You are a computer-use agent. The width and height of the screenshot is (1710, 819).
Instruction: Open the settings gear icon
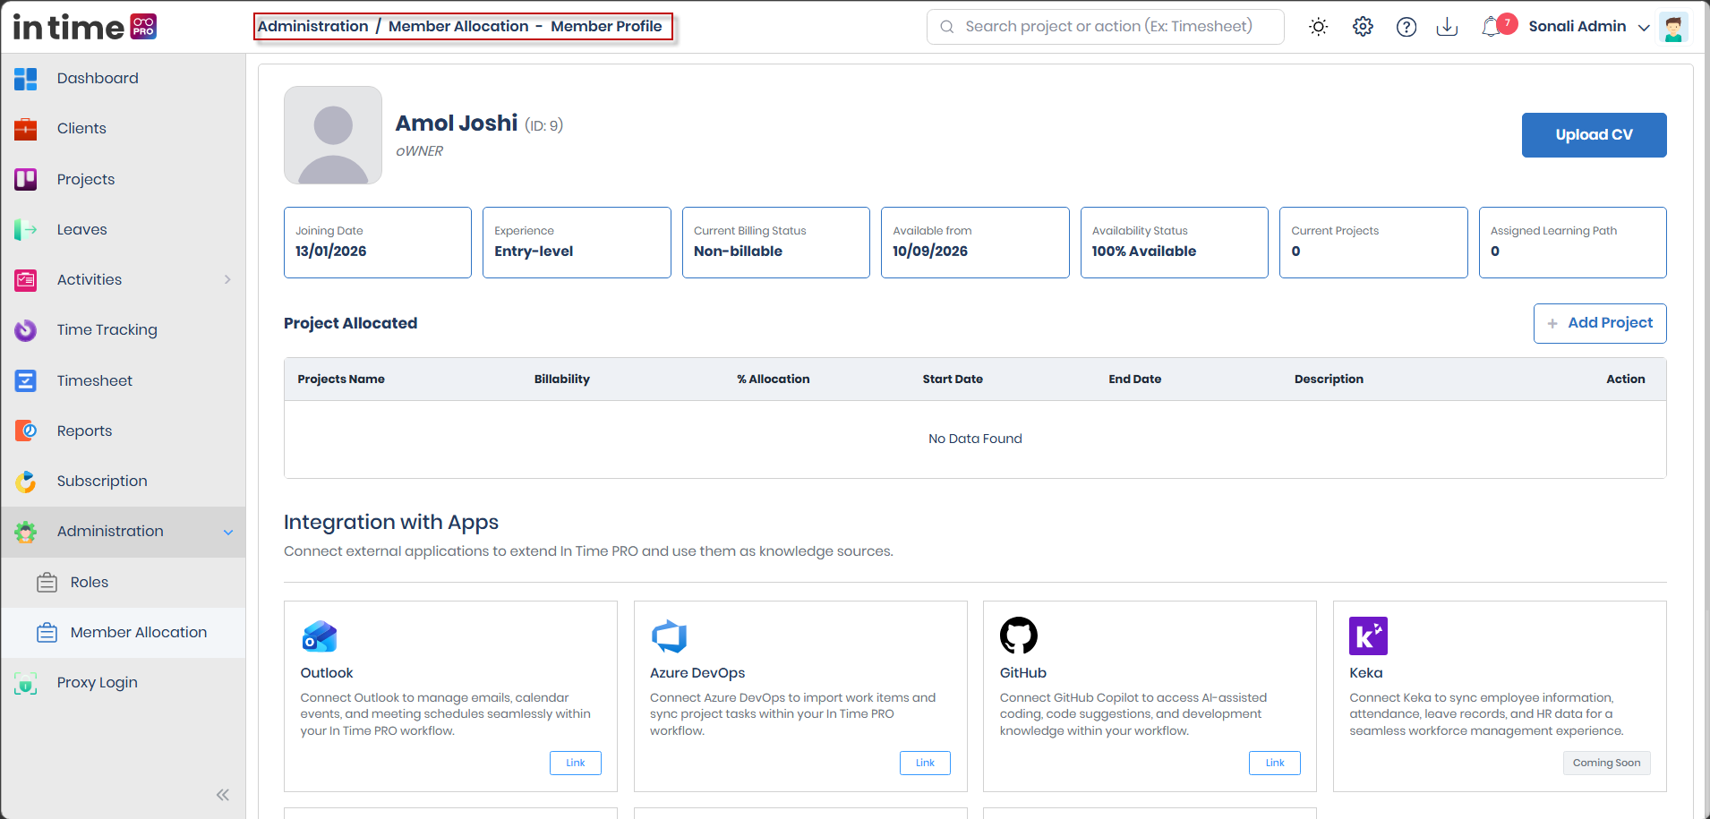point(1363,27)
